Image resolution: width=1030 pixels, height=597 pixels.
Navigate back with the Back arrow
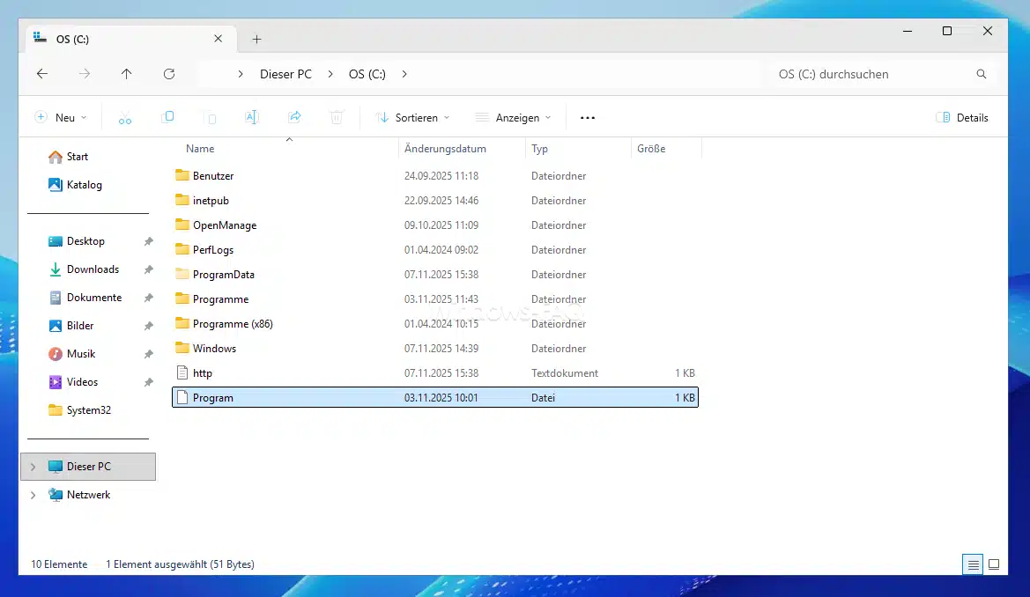tap(42, 74)
